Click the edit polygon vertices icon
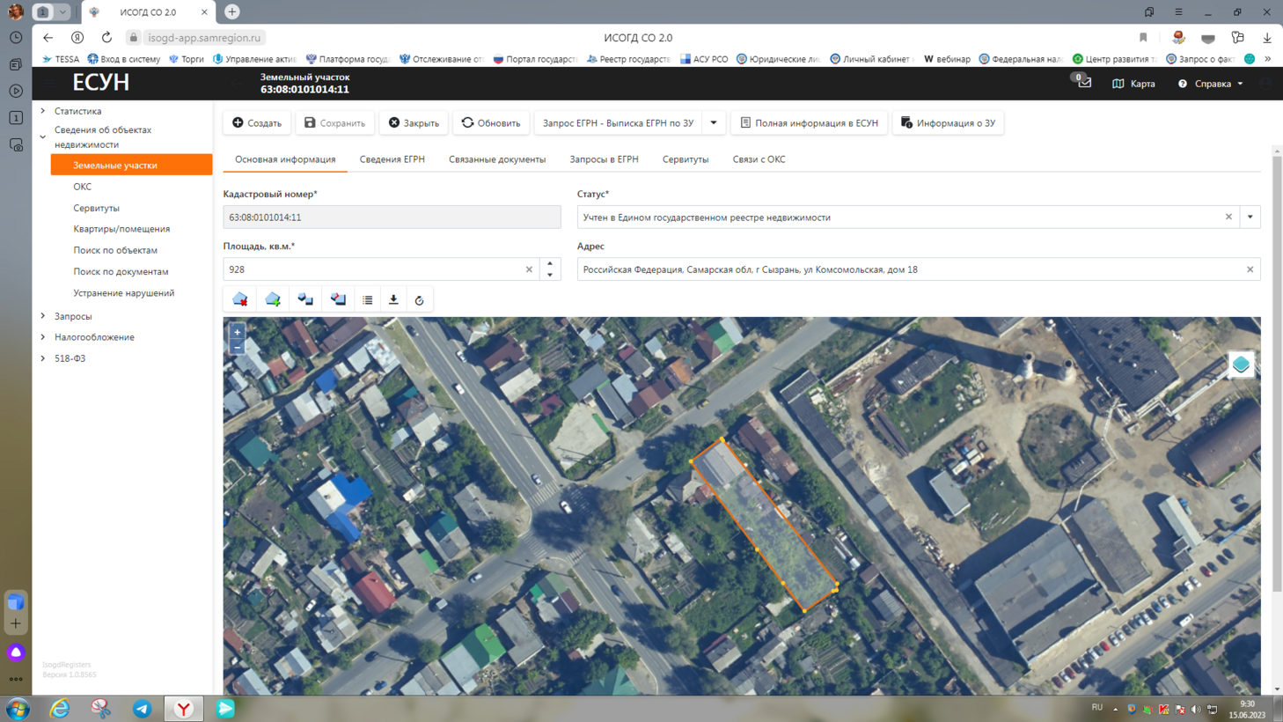This screenshot has height=722, width=1283. [338, 299]
